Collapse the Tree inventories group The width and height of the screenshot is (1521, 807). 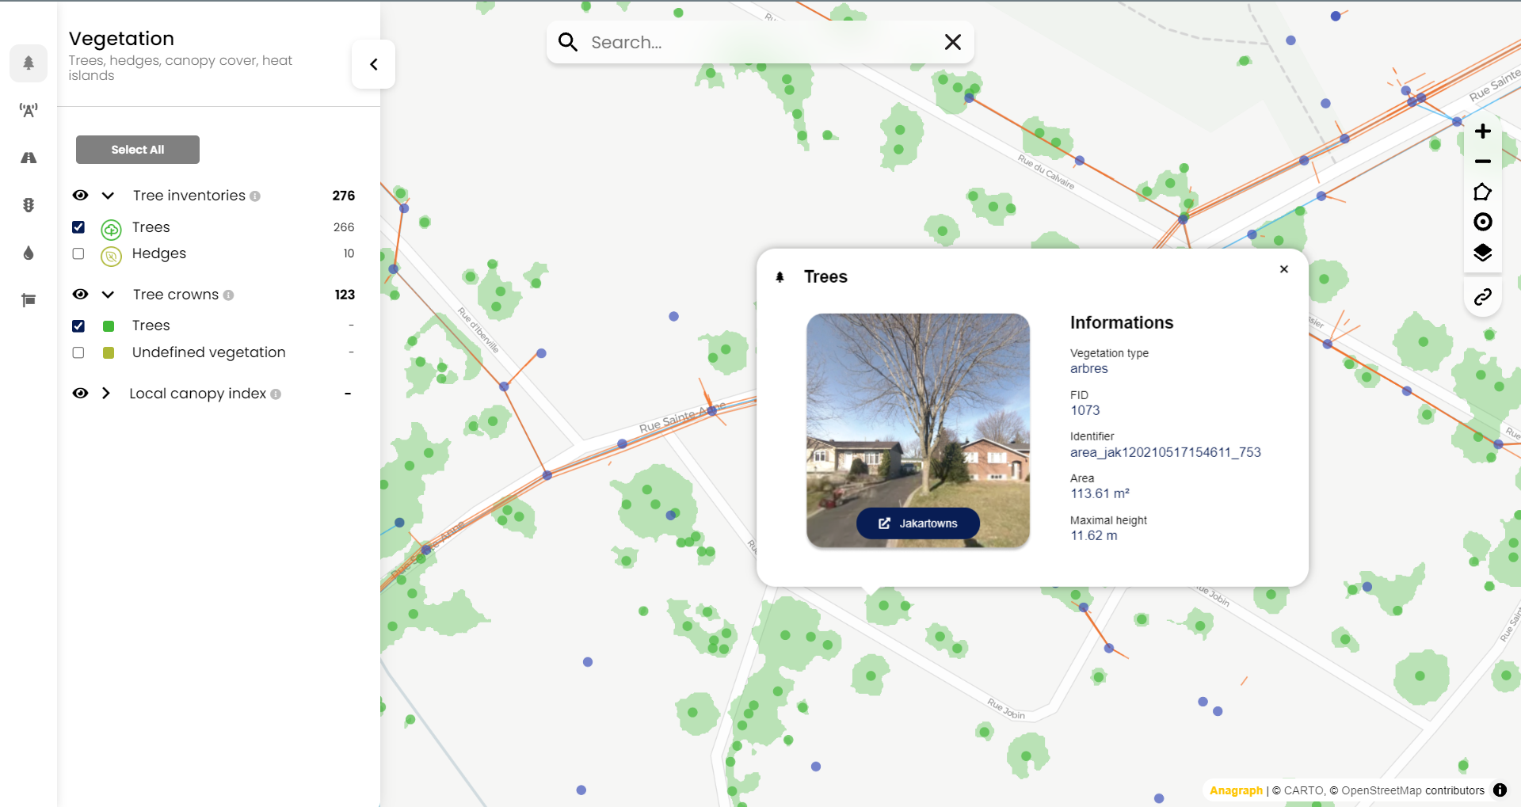109,196
